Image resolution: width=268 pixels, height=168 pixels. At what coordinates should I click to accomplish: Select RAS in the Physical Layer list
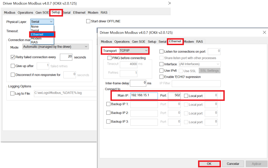click(x=35, y=42)
